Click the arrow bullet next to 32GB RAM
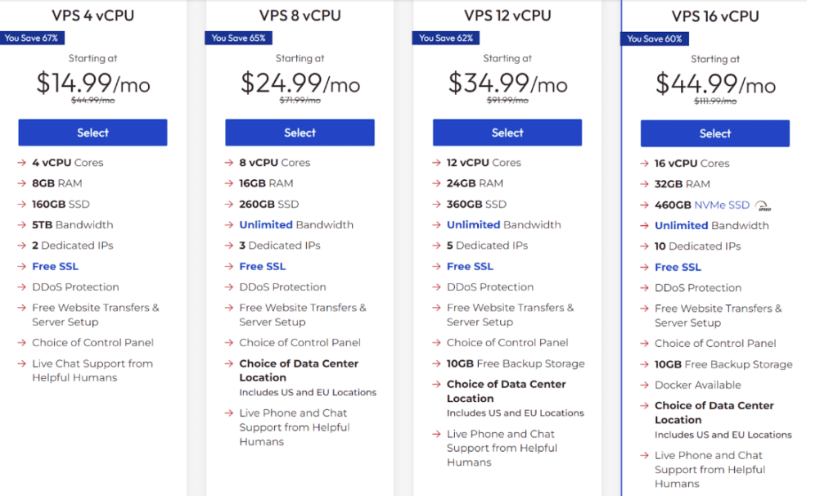This screenshot has width=838, height=496. click(644, 184)
